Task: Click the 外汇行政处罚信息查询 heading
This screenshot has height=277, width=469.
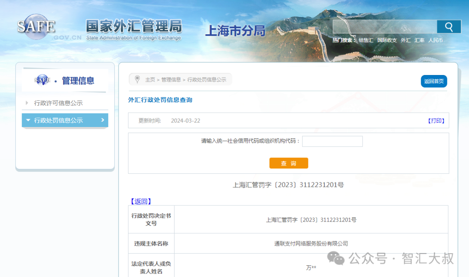Action: point(160,100)
